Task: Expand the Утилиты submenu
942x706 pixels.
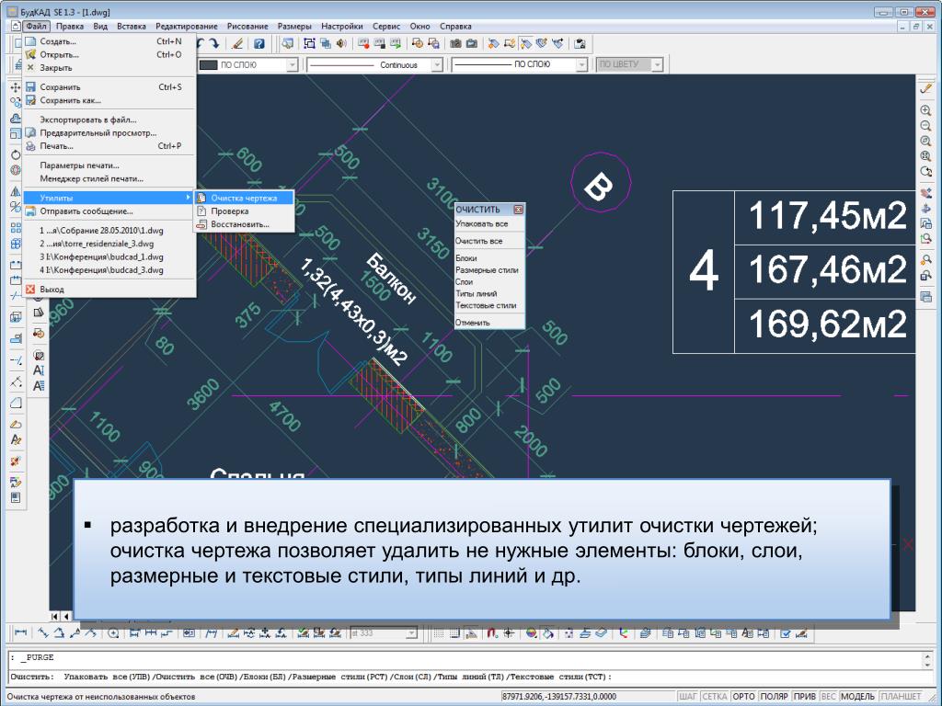Action: (x=109, y=198)
